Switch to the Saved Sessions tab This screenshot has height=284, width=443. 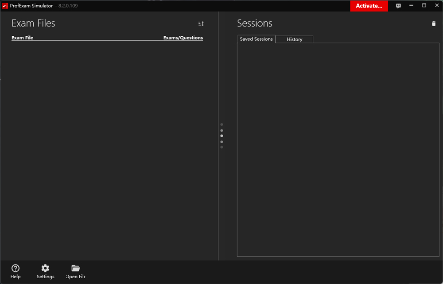(256, 39)
